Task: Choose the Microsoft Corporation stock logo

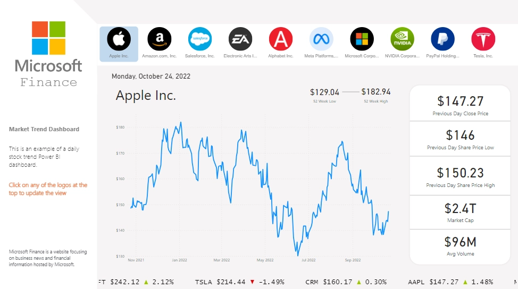Action: point(362,39)
